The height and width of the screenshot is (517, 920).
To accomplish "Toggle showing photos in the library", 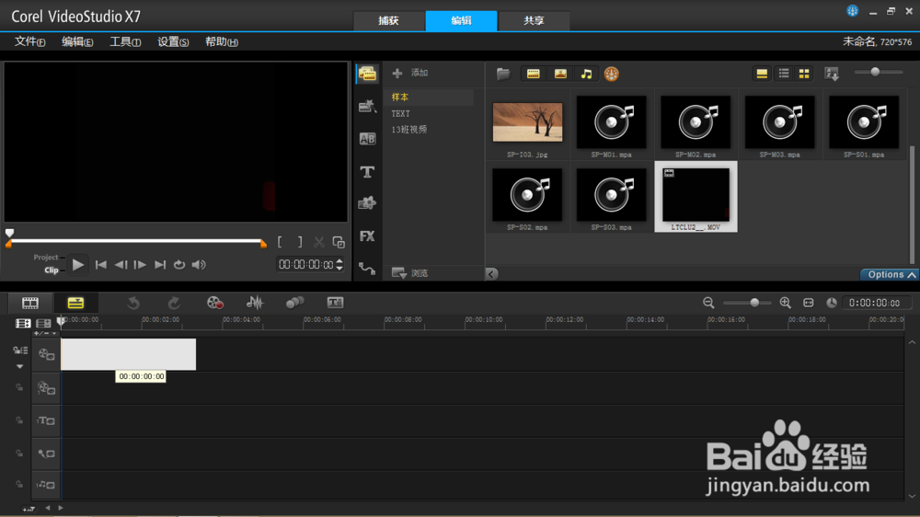I will tap(560, 74).
